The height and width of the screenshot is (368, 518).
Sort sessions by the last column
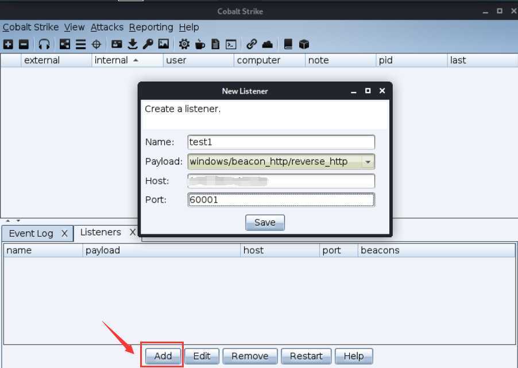(482, 60)
